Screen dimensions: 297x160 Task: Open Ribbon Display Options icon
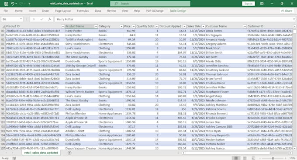[x=262, y=3]
